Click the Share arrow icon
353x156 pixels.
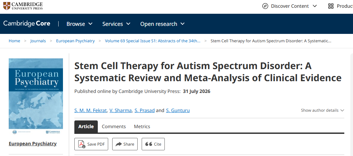click(x=119, y=144)
